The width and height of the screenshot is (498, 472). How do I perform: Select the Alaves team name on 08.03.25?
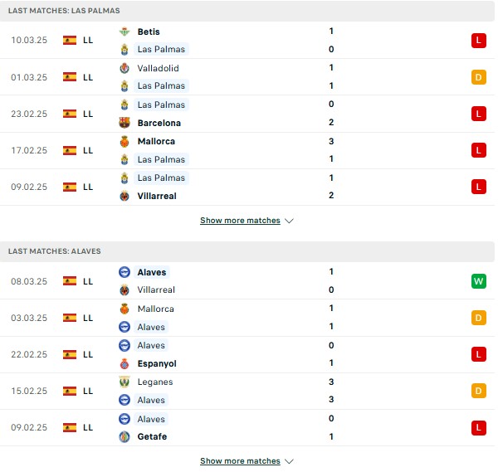[x=152, y=272]
